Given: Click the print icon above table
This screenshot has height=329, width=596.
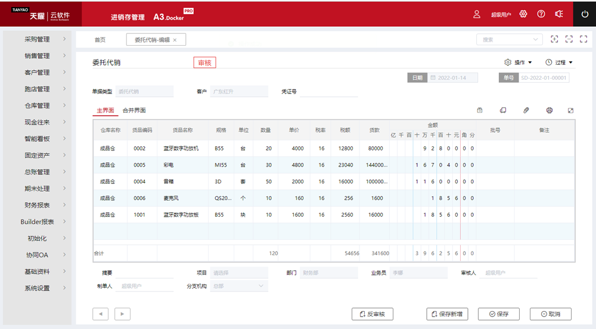Looking at the screenshot, I should click(549, 111).
